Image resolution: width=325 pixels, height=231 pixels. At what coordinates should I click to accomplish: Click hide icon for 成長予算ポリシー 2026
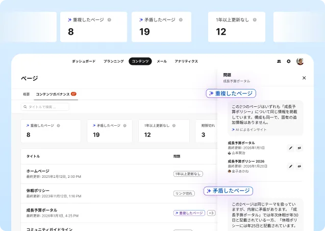click(x=299, y=166)
